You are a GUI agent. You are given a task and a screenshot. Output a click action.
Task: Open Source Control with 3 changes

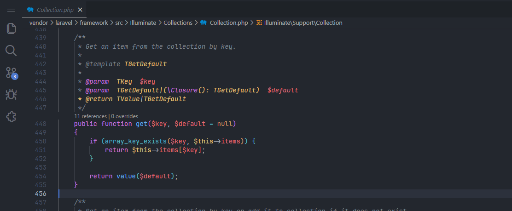pyautogui.click(x=11, y=73)
